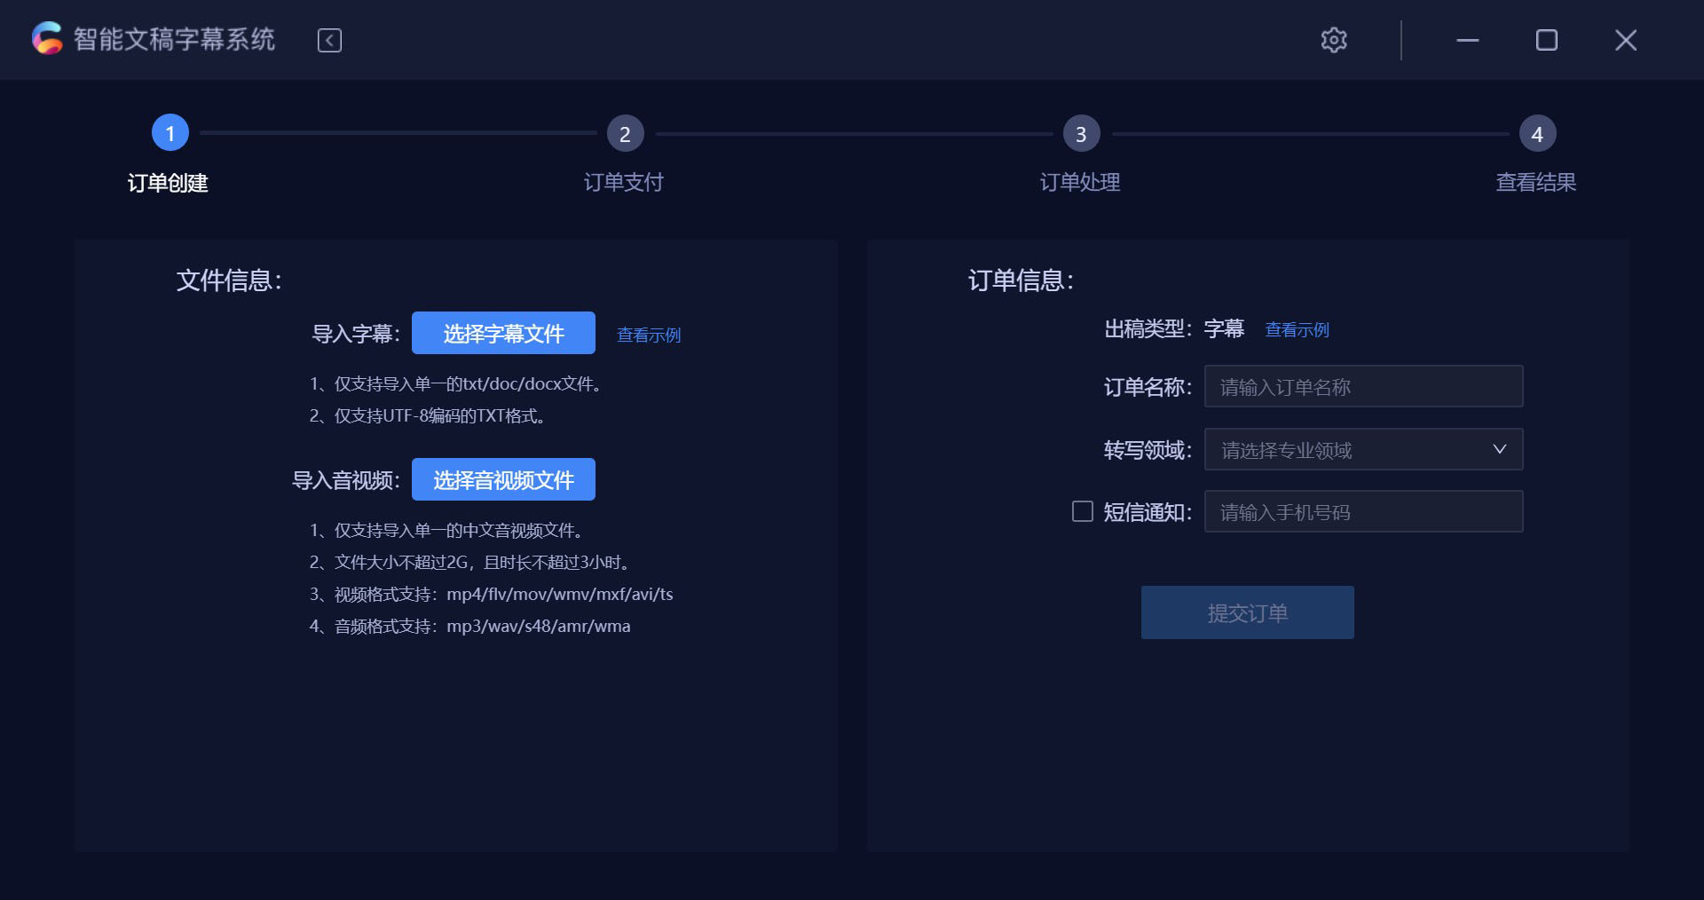1704x900 pixels.
Task: Click the 转写领域 label
Action: tap(1148, 450)
